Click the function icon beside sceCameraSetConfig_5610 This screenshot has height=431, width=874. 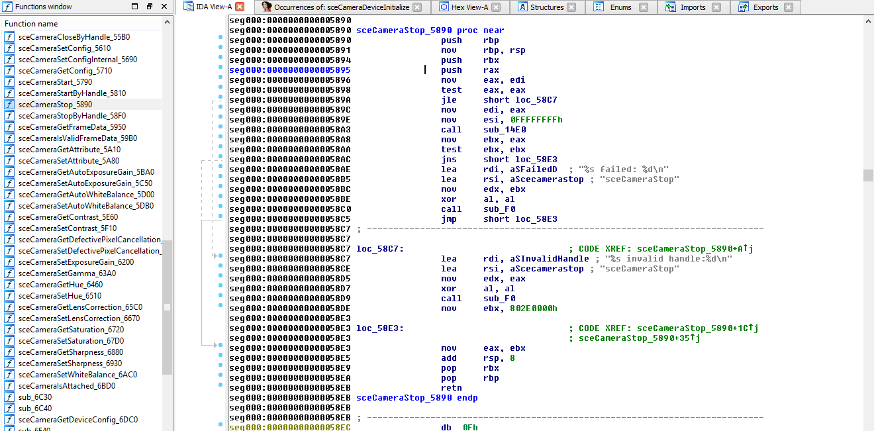(x=9, y=48)
